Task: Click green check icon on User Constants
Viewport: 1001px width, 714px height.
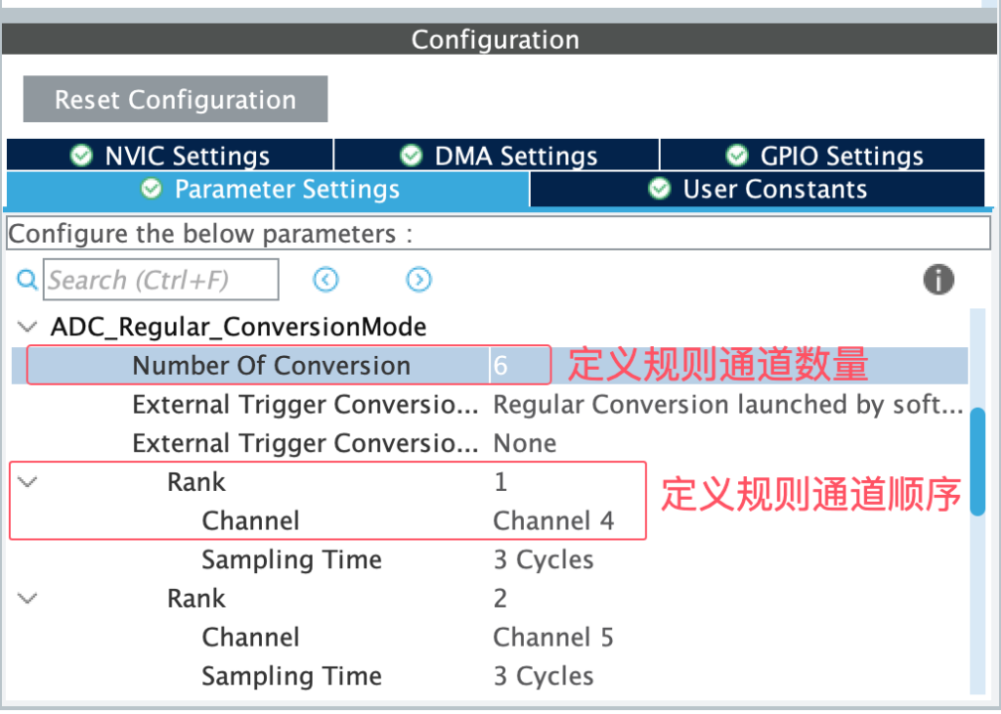Action: coord(660,188)
